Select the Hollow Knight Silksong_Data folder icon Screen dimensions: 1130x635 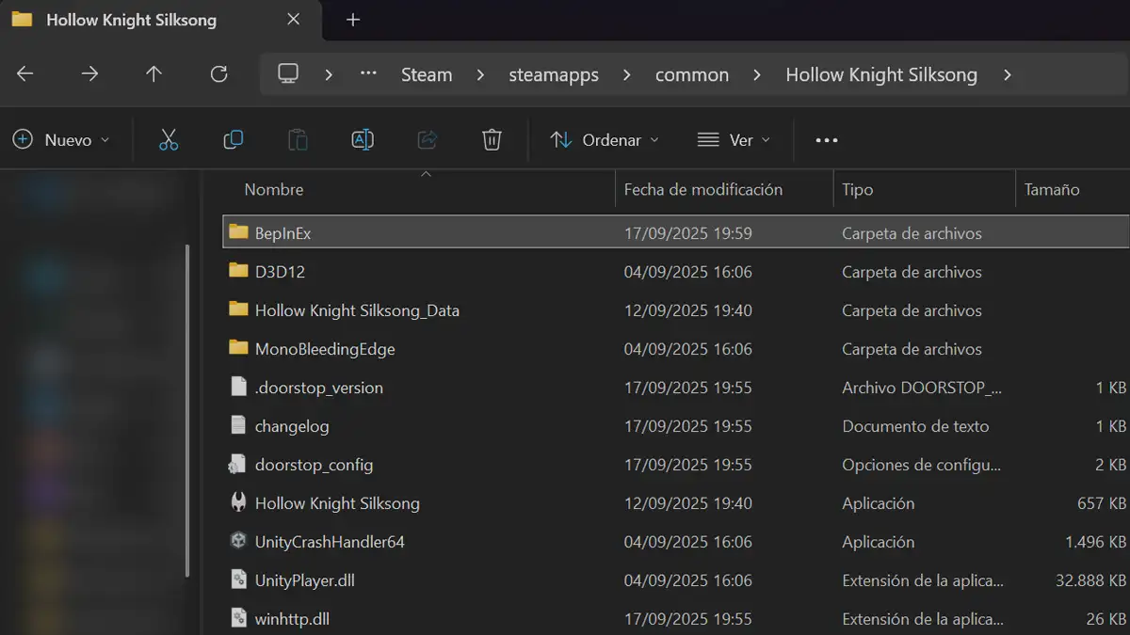[x=238, y=309]
